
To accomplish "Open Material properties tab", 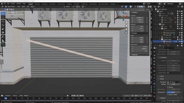I will (x=154, y=93).
